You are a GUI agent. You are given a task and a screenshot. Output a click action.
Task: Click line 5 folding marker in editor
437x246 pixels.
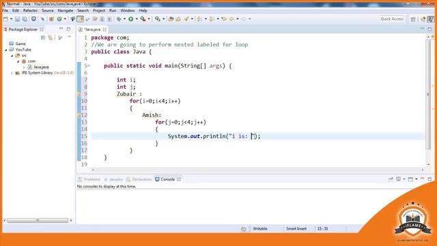click(89, 66)
